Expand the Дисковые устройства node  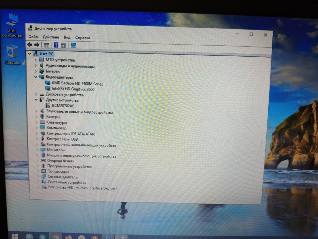click(x=36, y=95)
